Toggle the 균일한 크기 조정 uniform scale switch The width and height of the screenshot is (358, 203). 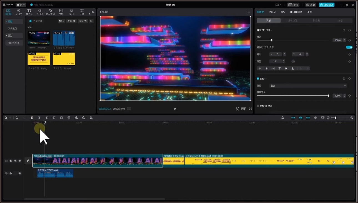349,47
